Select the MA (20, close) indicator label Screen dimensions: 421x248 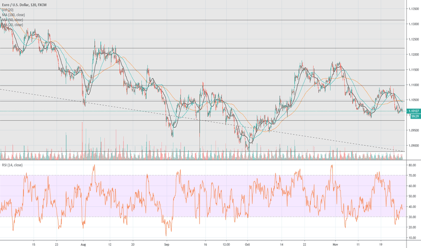pyautogui.click(x=13, y=26)
